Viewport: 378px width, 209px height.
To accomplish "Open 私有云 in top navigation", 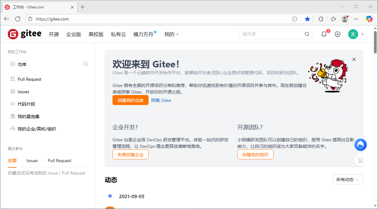I will (x=118, y=34).
